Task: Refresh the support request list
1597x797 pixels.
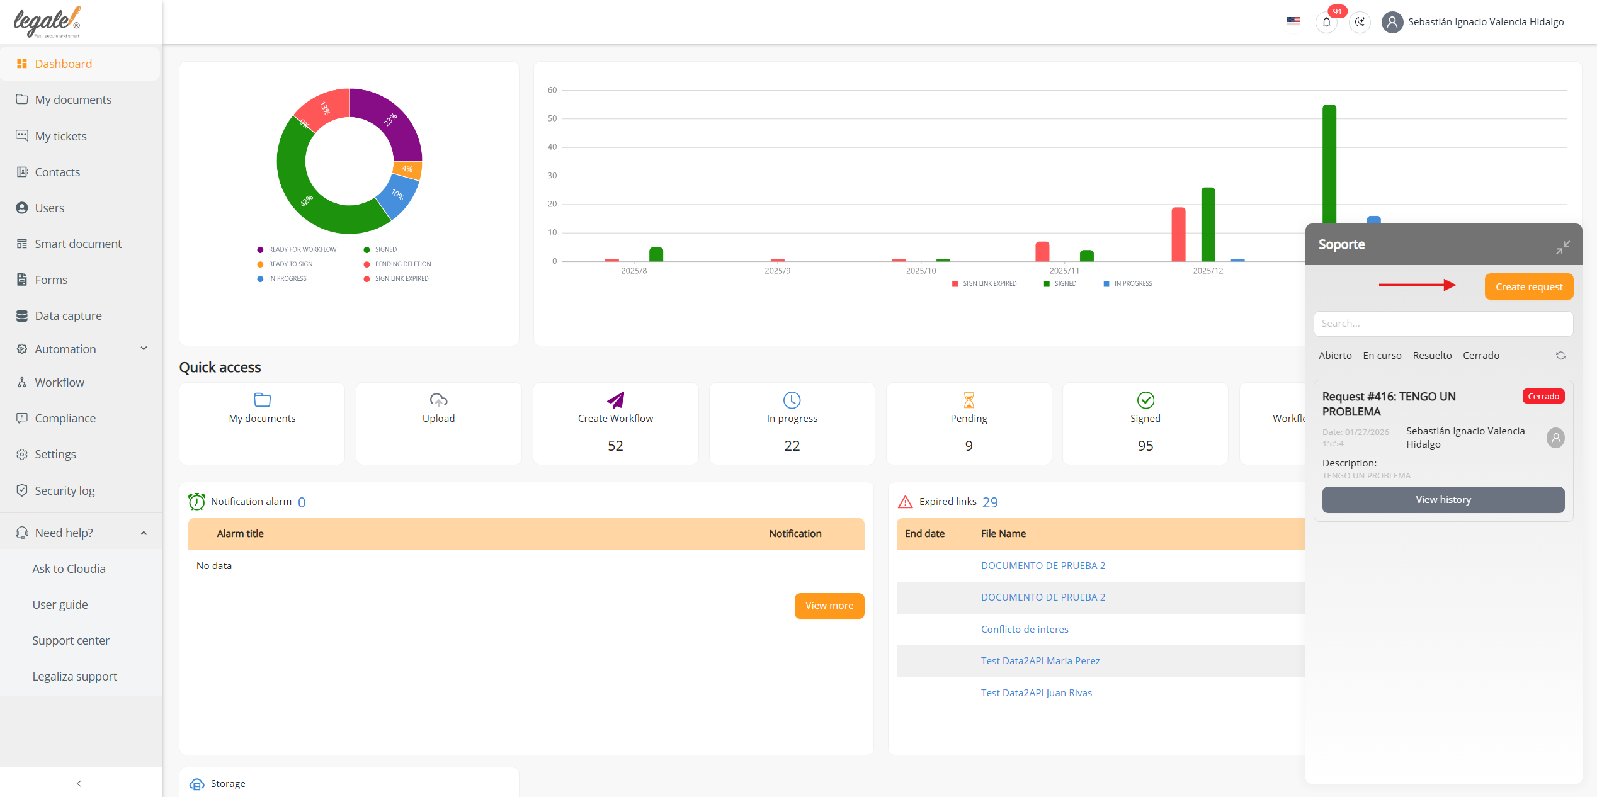Action: pos(1560,356)
